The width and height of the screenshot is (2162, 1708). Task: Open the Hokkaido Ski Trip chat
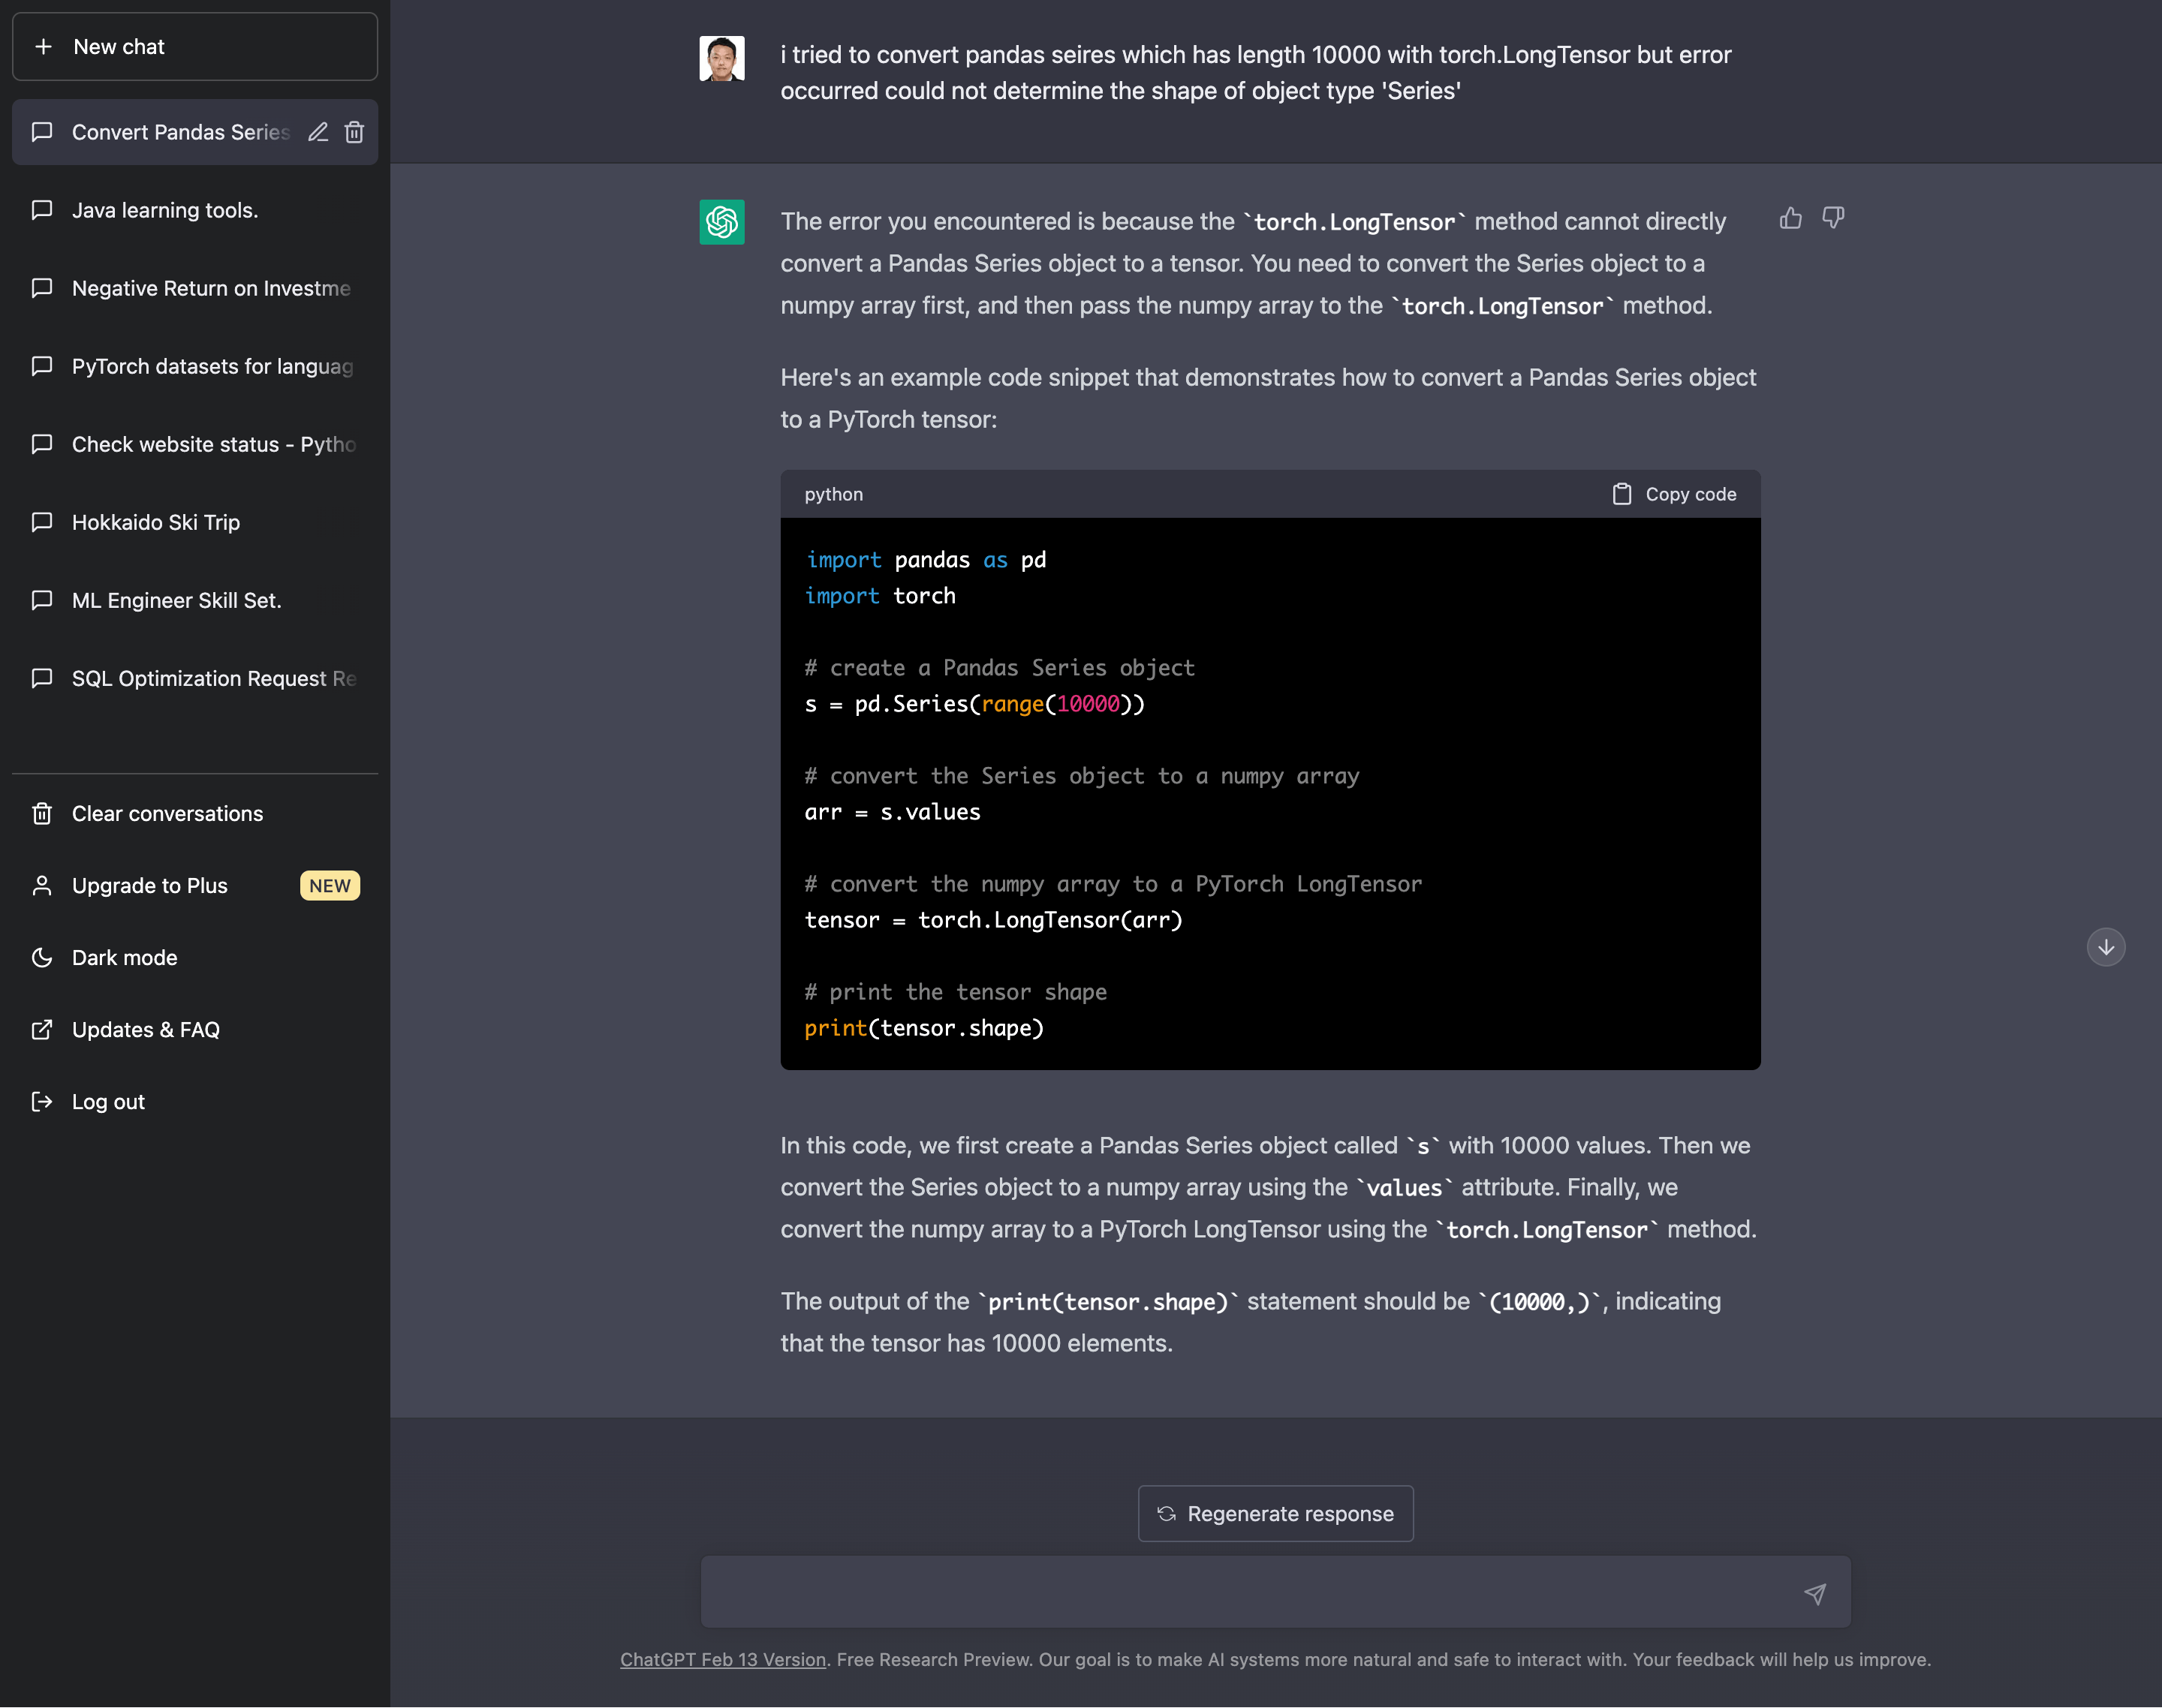[194, 522]
